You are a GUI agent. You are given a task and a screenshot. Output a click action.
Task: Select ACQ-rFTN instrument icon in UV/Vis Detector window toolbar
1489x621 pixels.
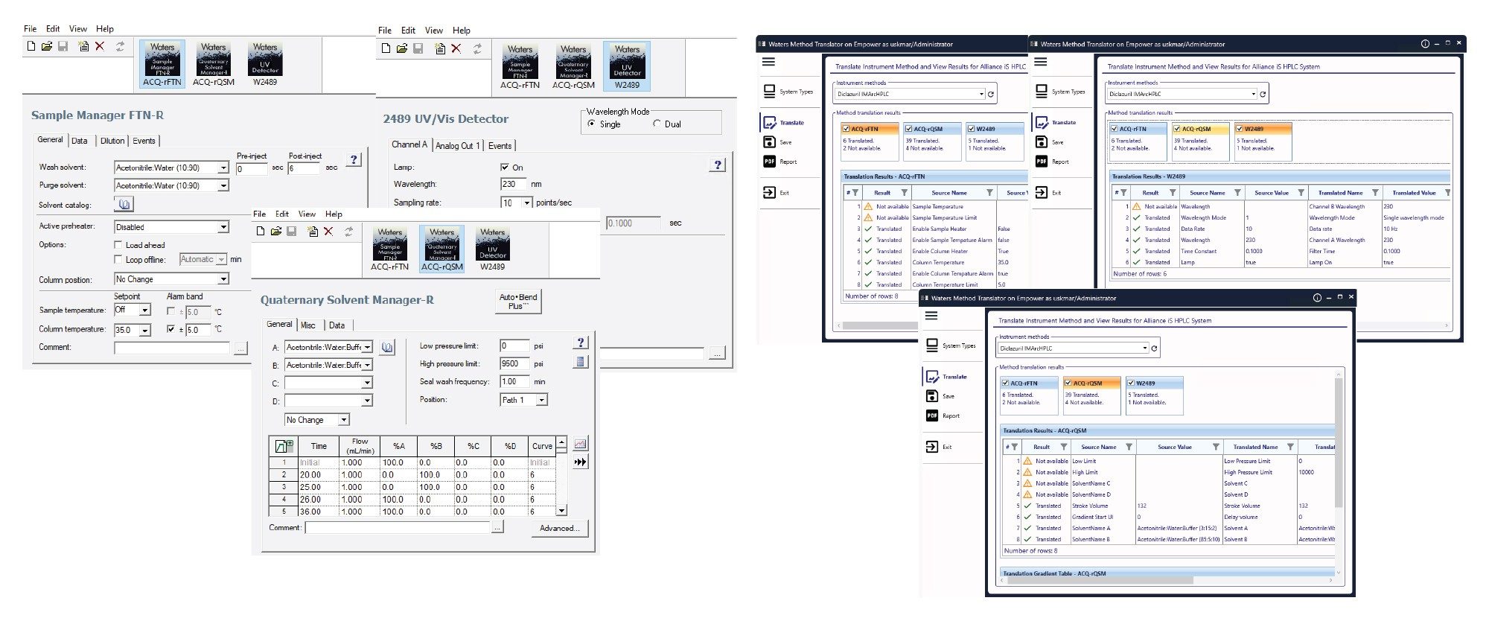pyautogui.click(x=520, y=66)
